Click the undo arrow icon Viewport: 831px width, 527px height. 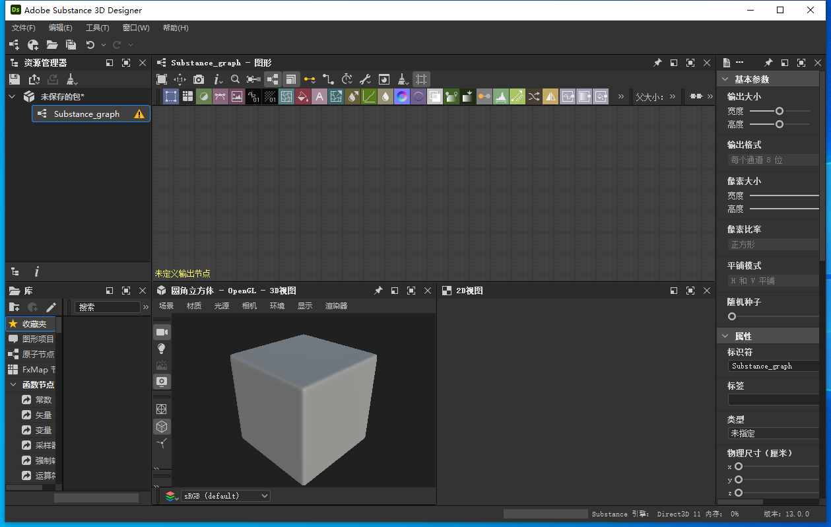tap(90, 45)
